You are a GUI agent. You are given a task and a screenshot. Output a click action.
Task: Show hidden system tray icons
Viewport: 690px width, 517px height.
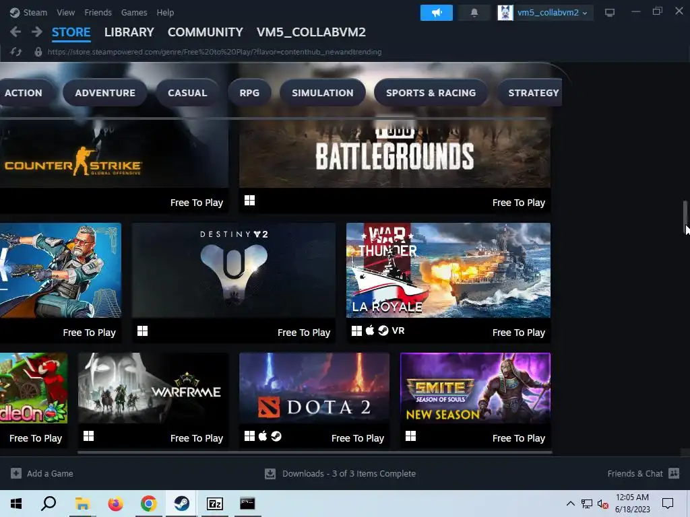pyautogui.click(x=570, y=504)
